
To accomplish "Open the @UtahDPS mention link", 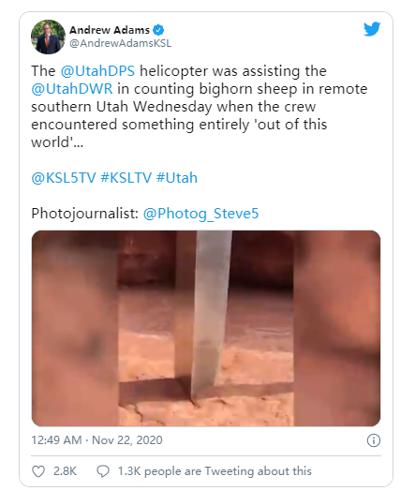I will [97, 71].
